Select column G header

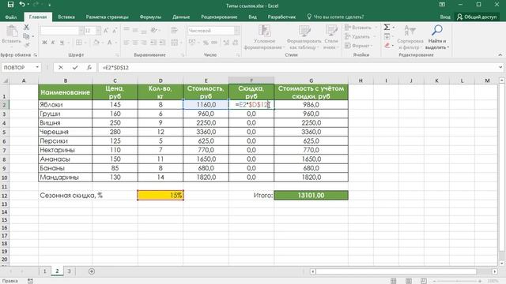point(311,80)
